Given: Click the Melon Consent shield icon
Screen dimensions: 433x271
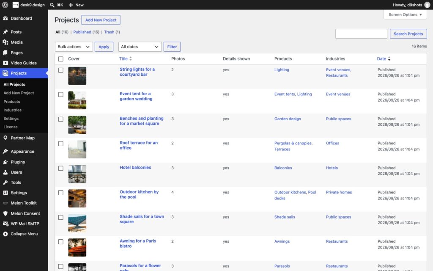Looking at the screenshot, I should (5, 213).
